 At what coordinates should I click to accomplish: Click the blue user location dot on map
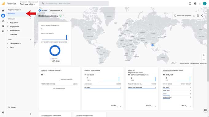[x=152, y=45]
